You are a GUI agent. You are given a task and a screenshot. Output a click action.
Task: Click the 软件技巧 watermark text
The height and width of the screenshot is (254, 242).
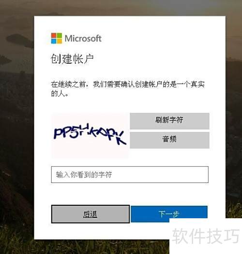tap(206, 236)
